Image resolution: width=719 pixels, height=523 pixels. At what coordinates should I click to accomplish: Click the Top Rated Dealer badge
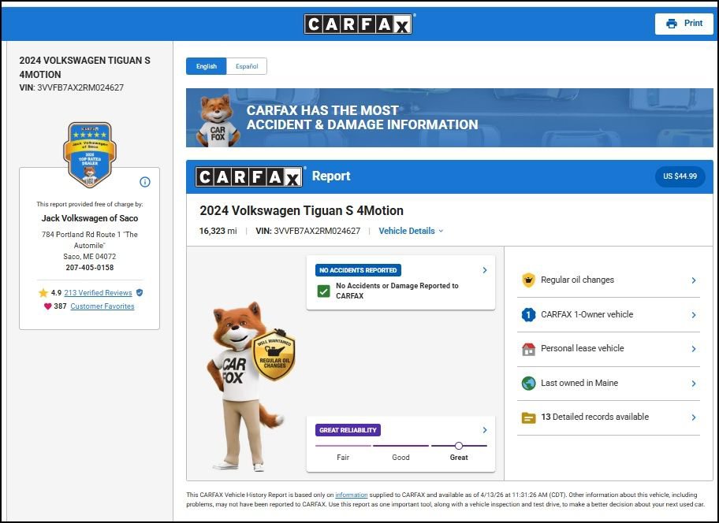89,154
